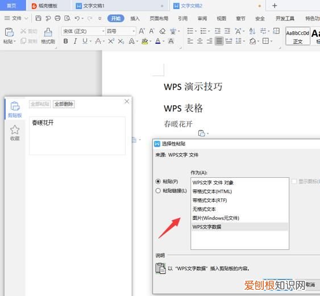Select the 正文 style in styles gallery
Screen dimensions: 320x296
click(x=298, y=36)
